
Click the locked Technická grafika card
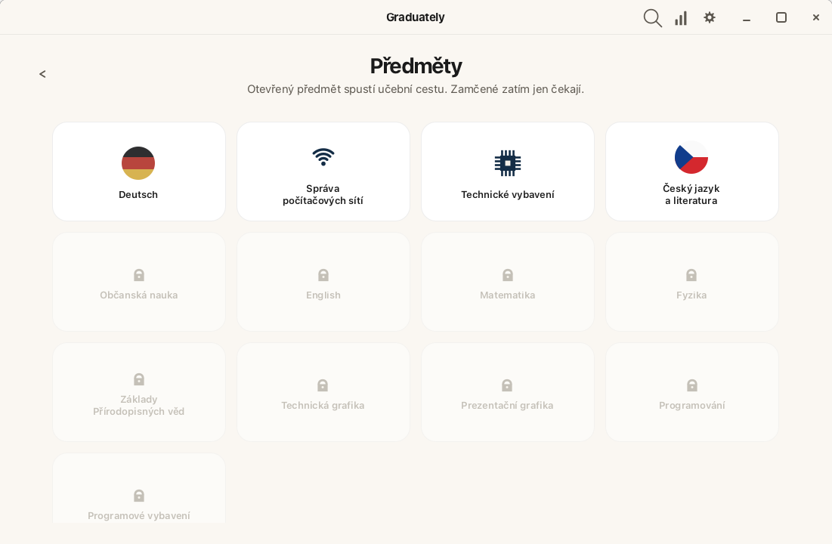(x=323, y=392)
